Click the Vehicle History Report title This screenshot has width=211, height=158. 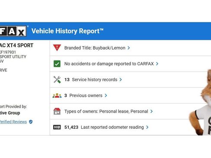click(67, 31)
